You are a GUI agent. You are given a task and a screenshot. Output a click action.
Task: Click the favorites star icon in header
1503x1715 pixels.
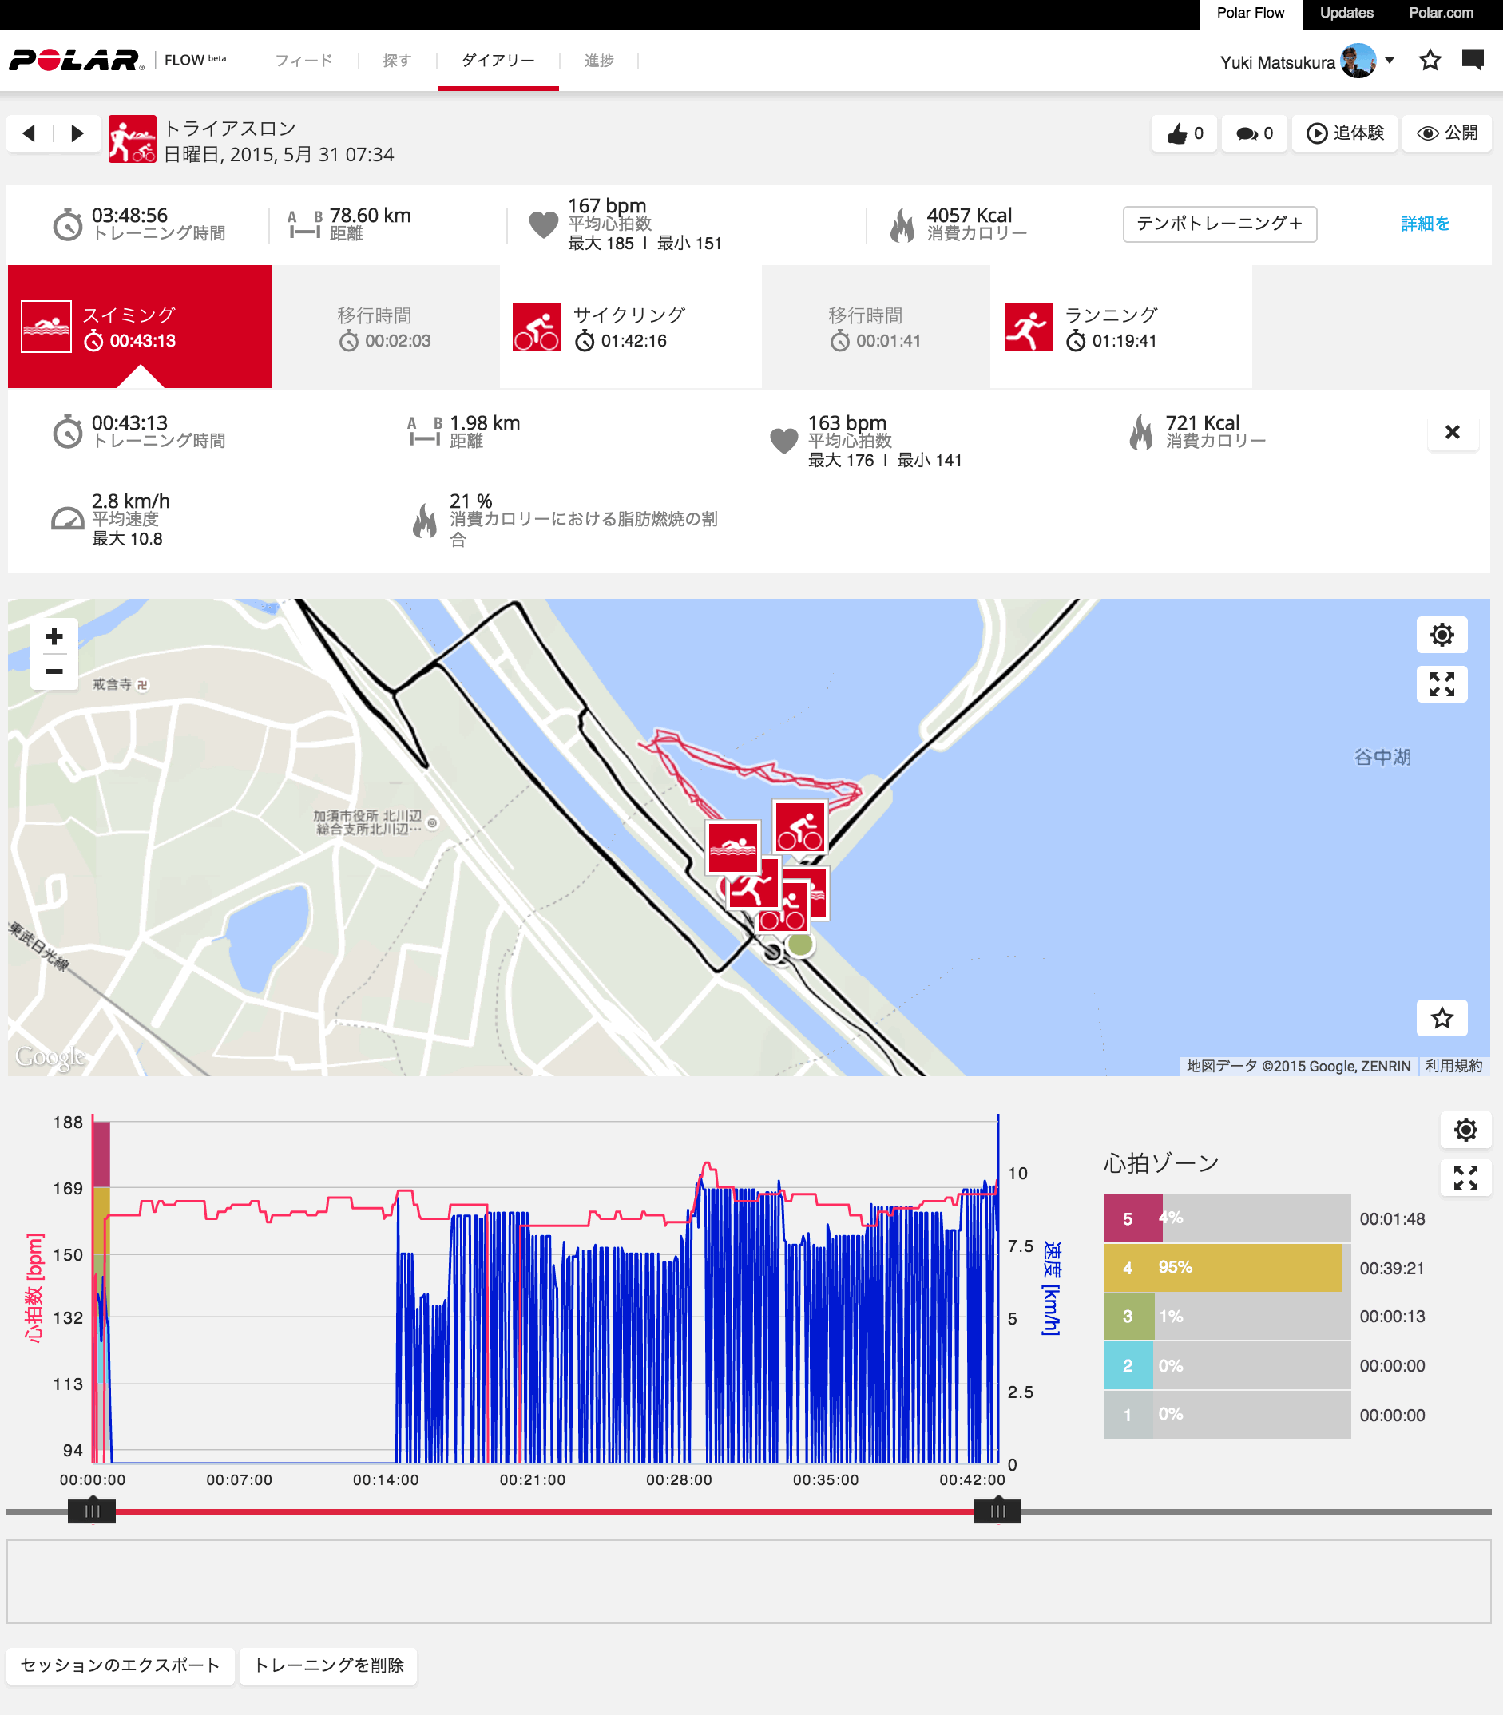(1430, 61)
